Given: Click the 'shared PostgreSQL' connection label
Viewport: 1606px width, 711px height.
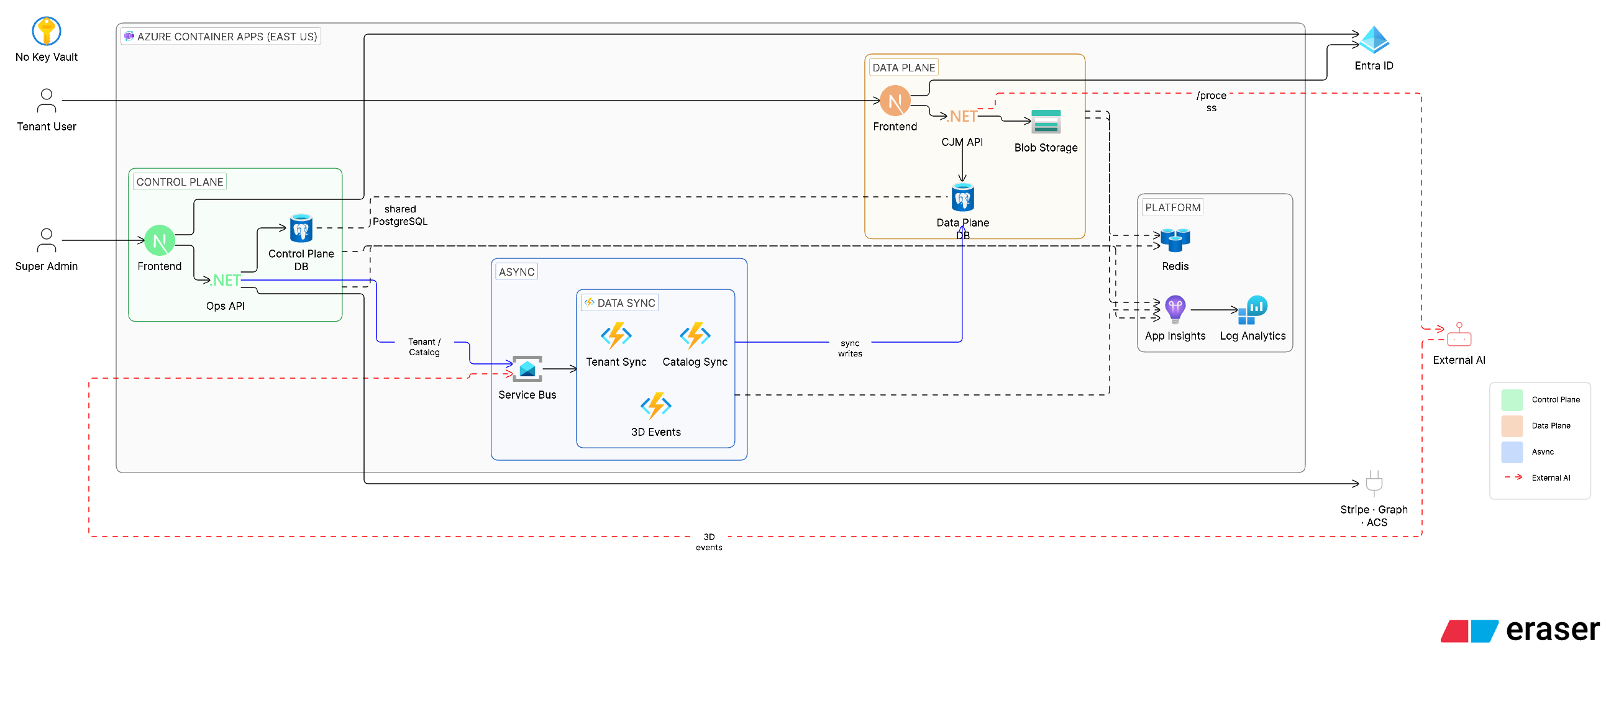Looking at the screenshot, I should [x=400, y=215].
